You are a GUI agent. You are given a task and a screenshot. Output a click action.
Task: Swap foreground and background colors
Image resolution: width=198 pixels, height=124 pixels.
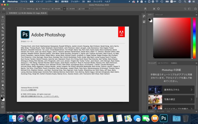point(4,96)
